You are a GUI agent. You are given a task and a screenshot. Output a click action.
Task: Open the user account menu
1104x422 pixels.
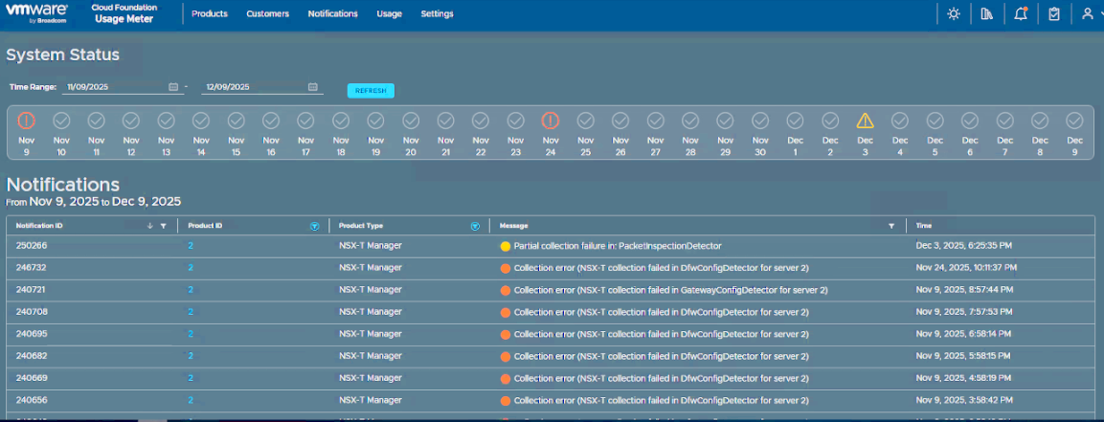(x=1087, y=14)
